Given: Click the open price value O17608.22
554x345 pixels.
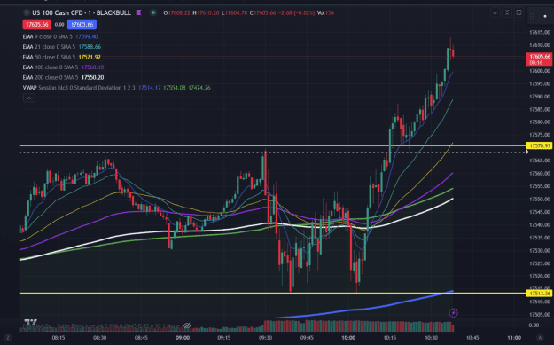Looking at the screenshot, I should point(176,12).
